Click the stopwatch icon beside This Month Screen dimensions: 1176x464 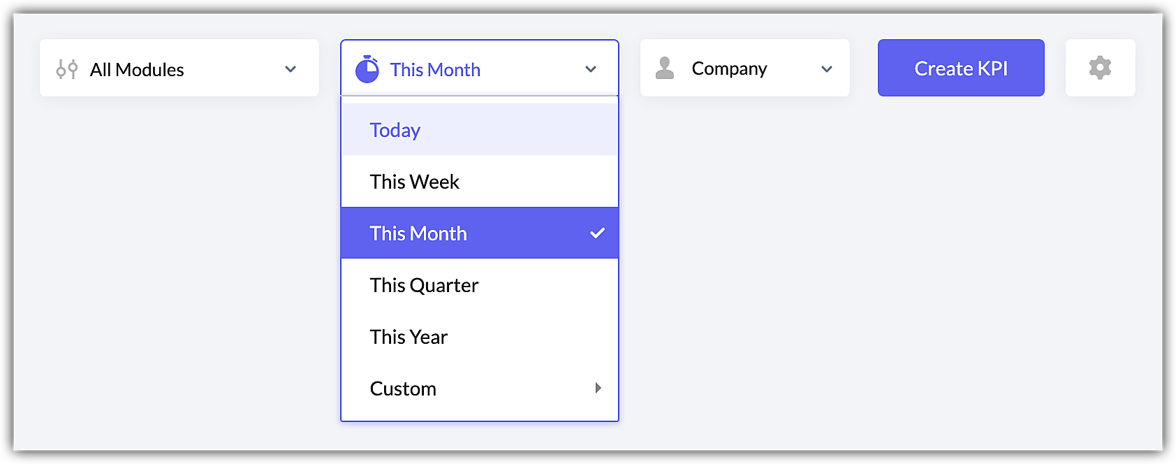pyautogui.click(x=367, y=69)
